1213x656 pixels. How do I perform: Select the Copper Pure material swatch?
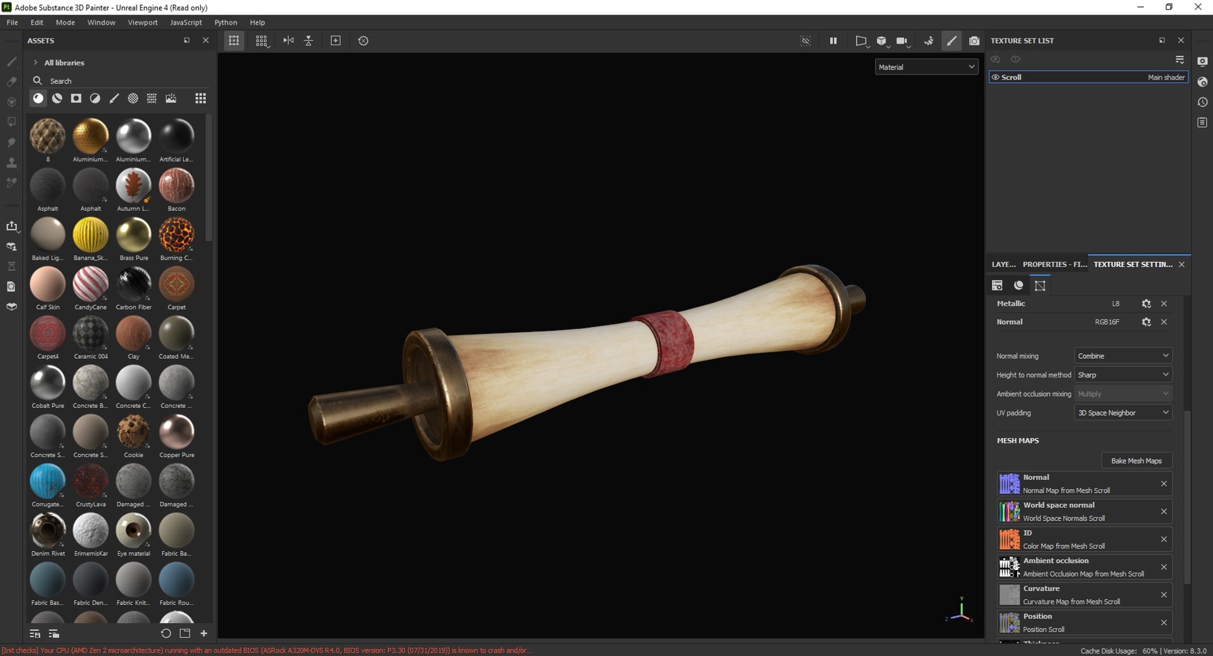[x=177, y=432]
